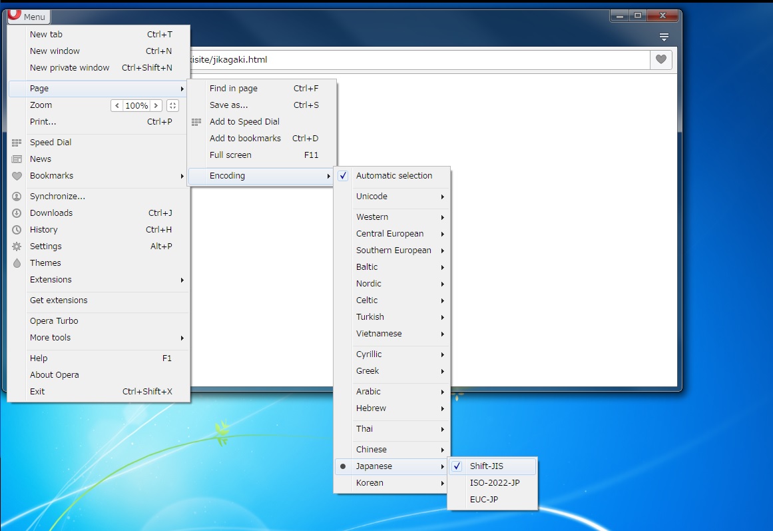Image resolution: width=773 pixels, height=531 pixels.
Task: Click the Themes droplet icon
Action: (x=17, y=263)
